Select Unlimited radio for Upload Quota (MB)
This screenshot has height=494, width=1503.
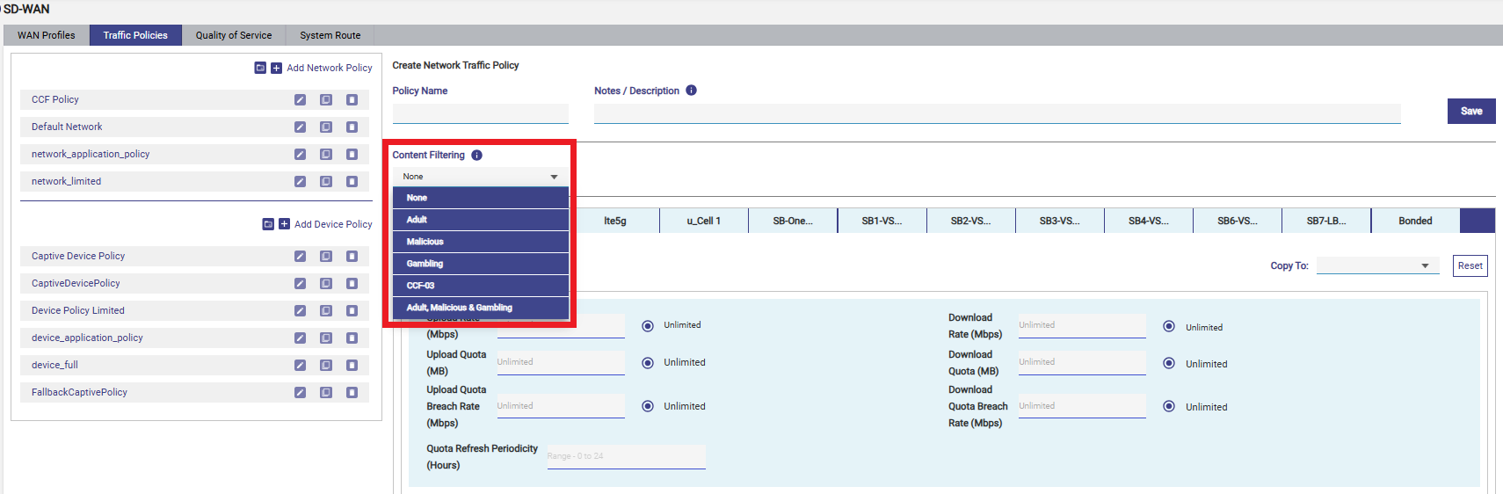[x=648, y=363]
